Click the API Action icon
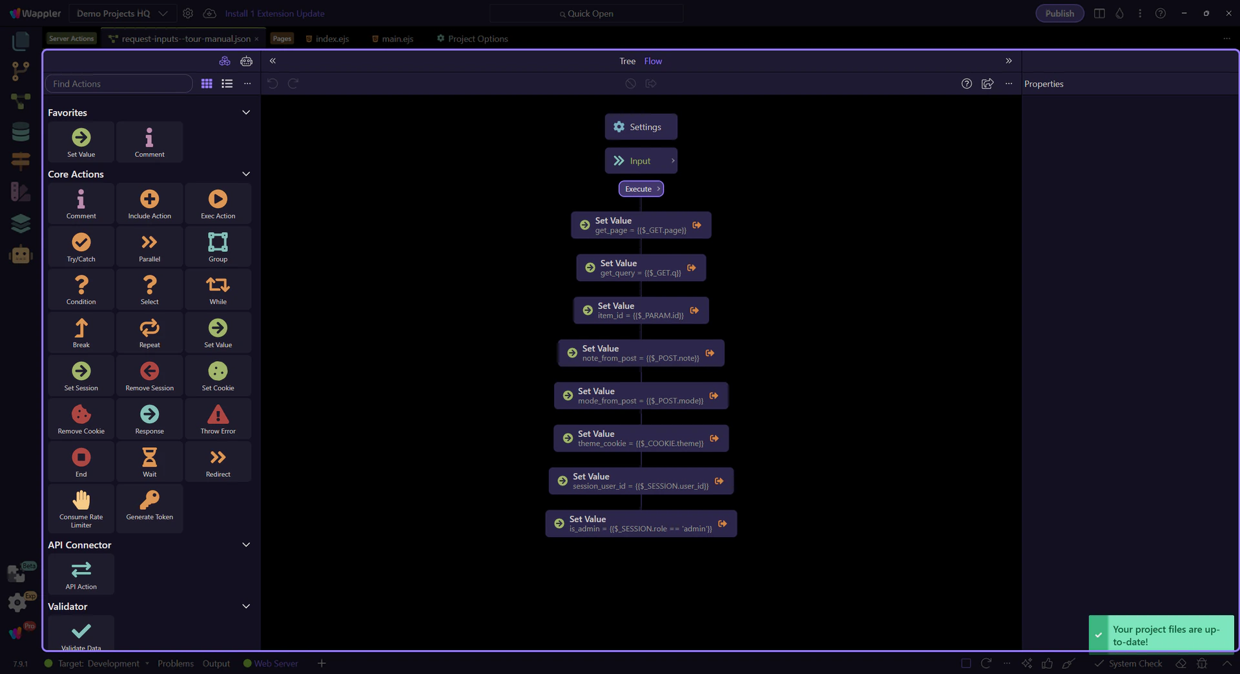This screenshot has width=1240, height=674. [x=81, y=574]
